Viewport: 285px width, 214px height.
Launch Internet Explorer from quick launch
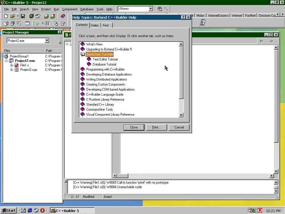(30, 211)
